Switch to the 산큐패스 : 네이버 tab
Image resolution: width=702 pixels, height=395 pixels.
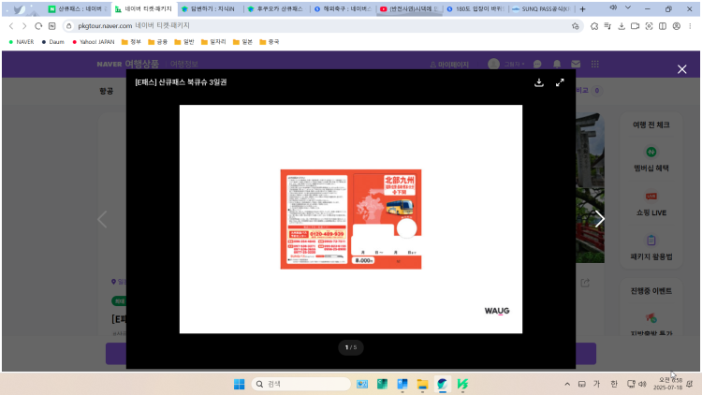[78, 9]
